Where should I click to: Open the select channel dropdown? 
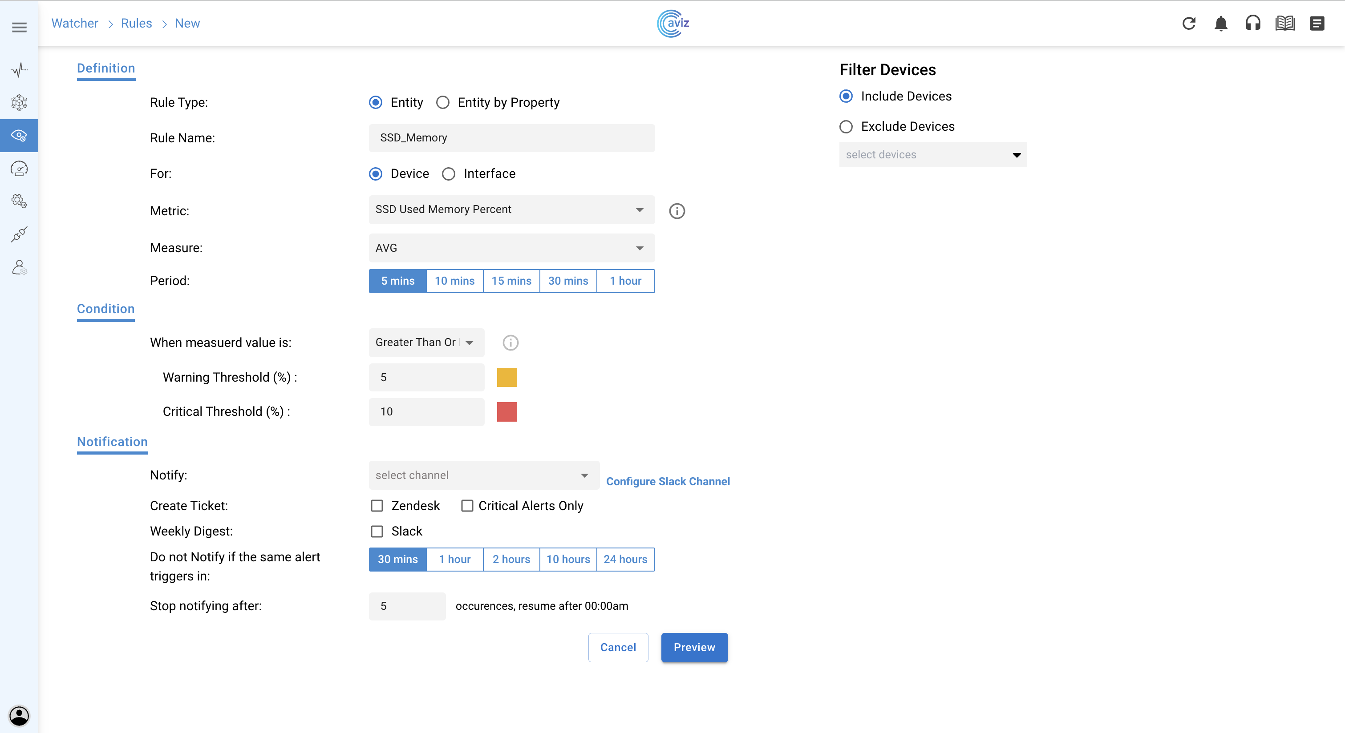pos(483,475)
